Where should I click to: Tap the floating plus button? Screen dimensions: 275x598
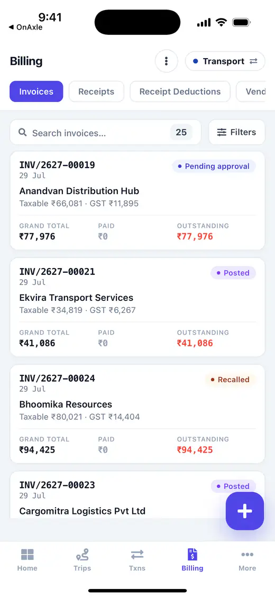(x=244, y=511)
